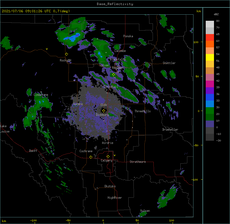Click the RedDeer city label
This screenshot has height=224, width=230.
[118, 68]
